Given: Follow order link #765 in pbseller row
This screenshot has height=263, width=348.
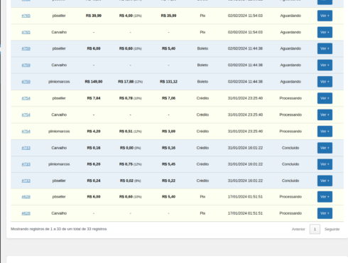Looking at the screenshot, I should point(26,16).
